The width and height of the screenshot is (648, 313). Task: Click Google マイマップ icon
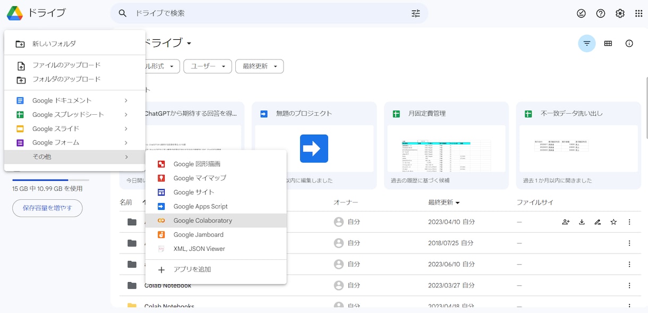[161, 178]
